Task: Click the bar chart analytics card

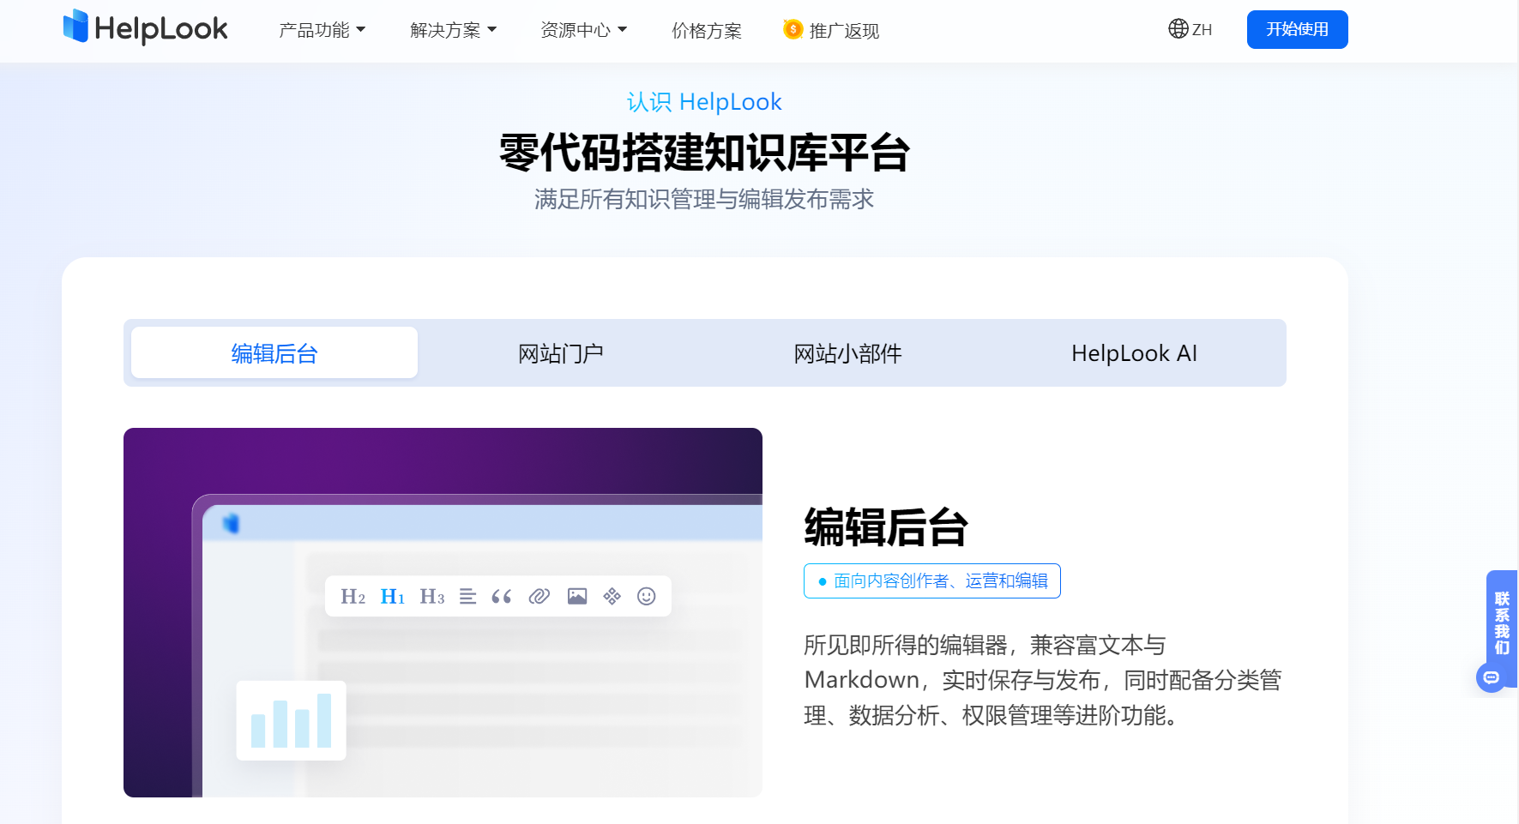Action: point(291,720)
